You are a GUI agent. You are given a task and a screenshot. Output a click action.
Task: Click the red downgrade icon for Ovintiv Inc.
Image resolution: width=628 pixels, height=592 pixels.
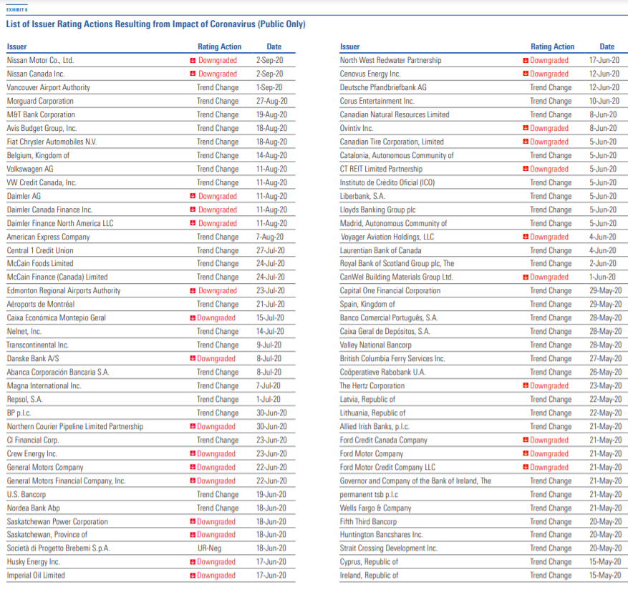tap(526, 128)
